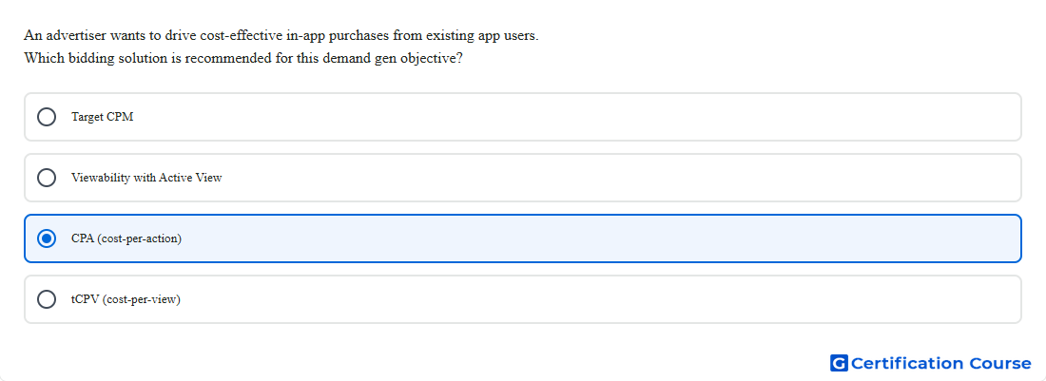Image resolution: width=1046 pixels, height=381 pixels.
Task: Click the 'Which bidding solution is recommended' question line
Action: coord(243,58)
